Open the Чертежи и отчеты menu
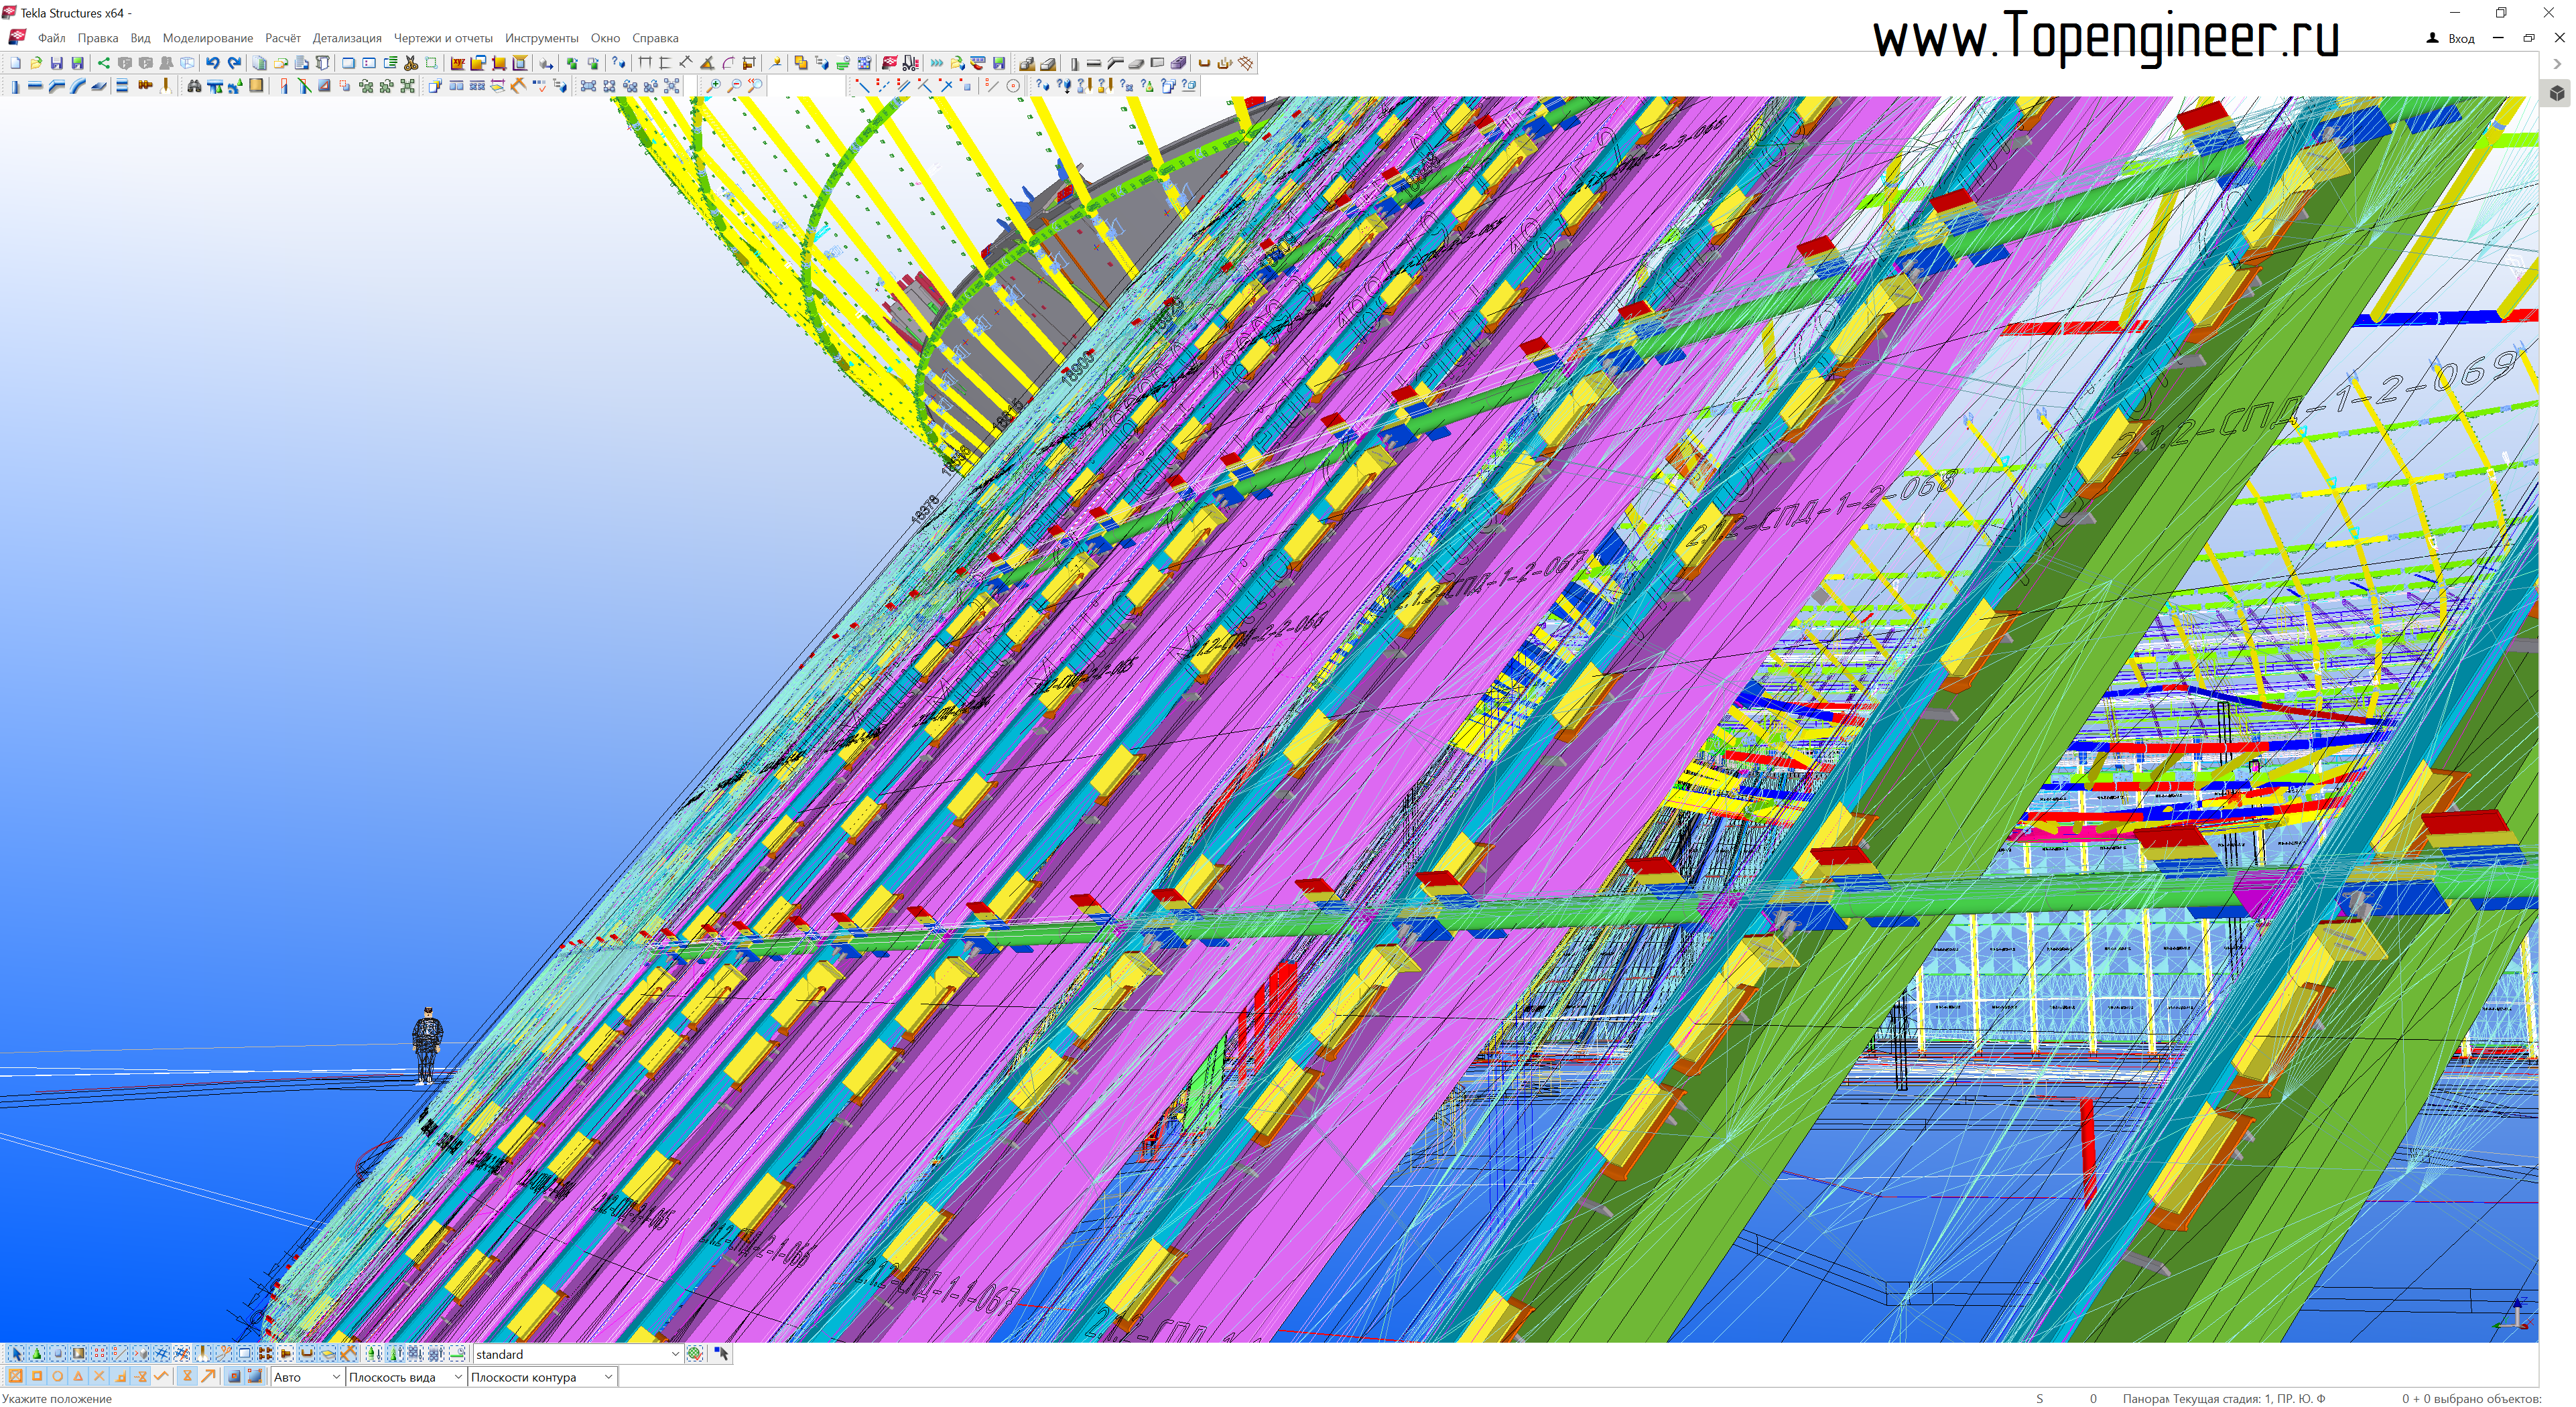Image resolution: width=2576 pixels, height=1407 pixels. click(x=442, y=38)
